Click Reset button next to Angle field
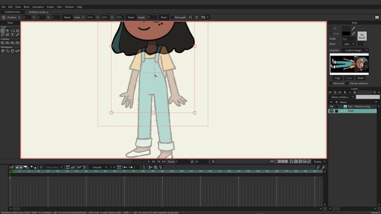381x214 pixels. coord(164,17)
